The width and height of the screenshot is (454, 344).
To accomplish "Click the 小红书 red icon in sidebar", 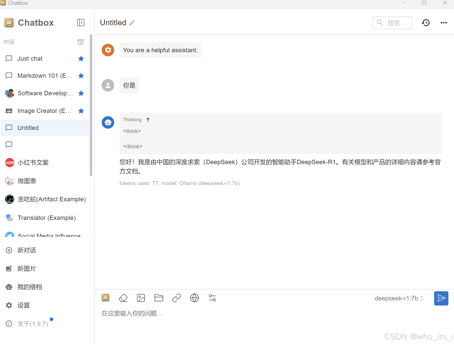I will coord(10,163).
